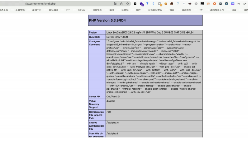Image resolution: width=248 pixels, height=142 pixels.
Task: Open the CTF bookmarks folder
Action: (x=68, y=10)
